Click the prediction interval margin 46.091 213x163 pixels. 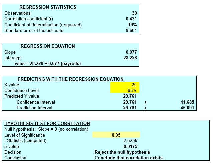(187, 108)
